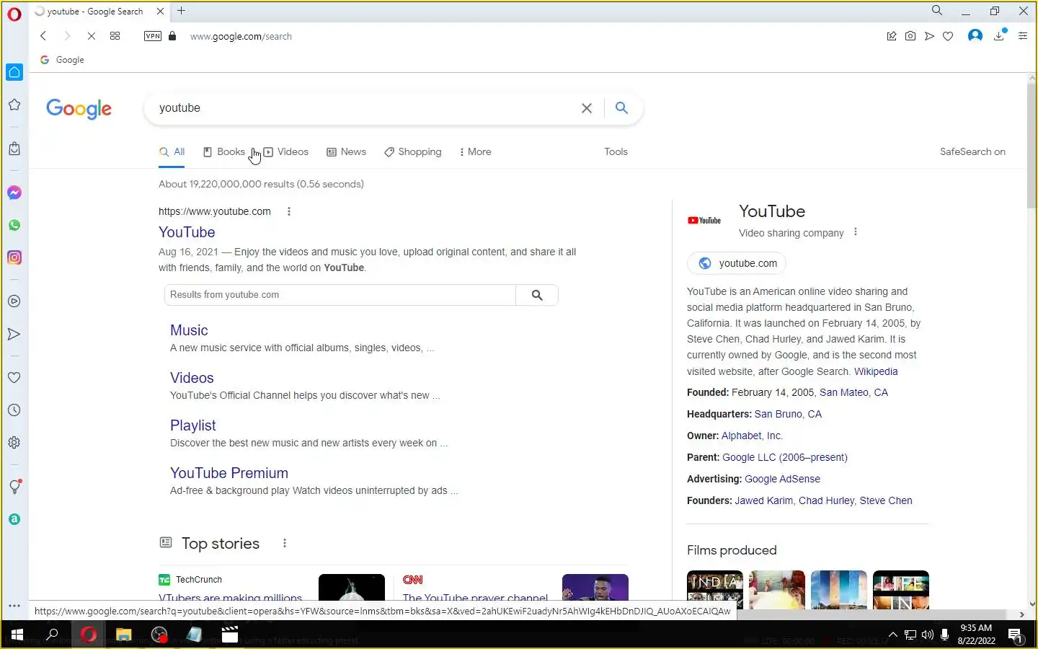1038x649 pixels.
Task: Open Google AdSense link
Action: click(x=782, y=479)
